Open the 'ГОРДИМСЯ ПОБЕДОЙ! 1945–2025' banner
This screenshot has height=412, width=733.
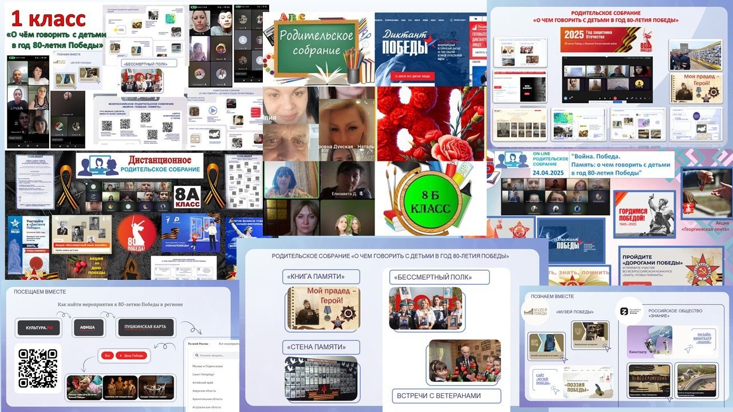tap(645, 213)
